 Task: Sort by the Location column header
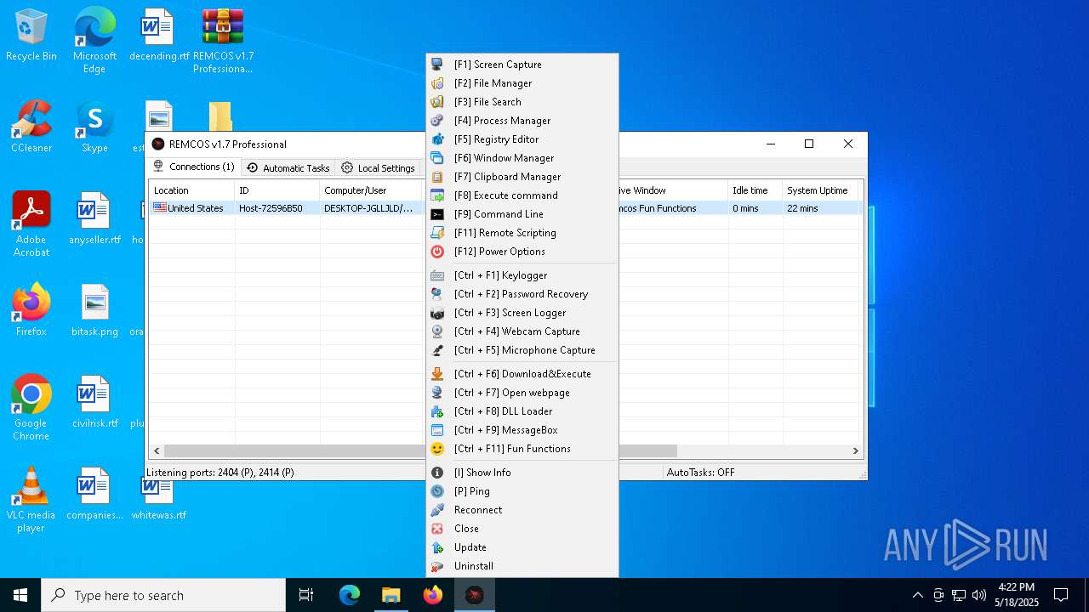191,190
